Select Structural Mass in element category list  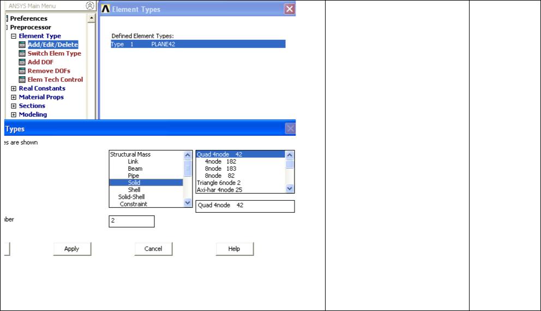130,154
